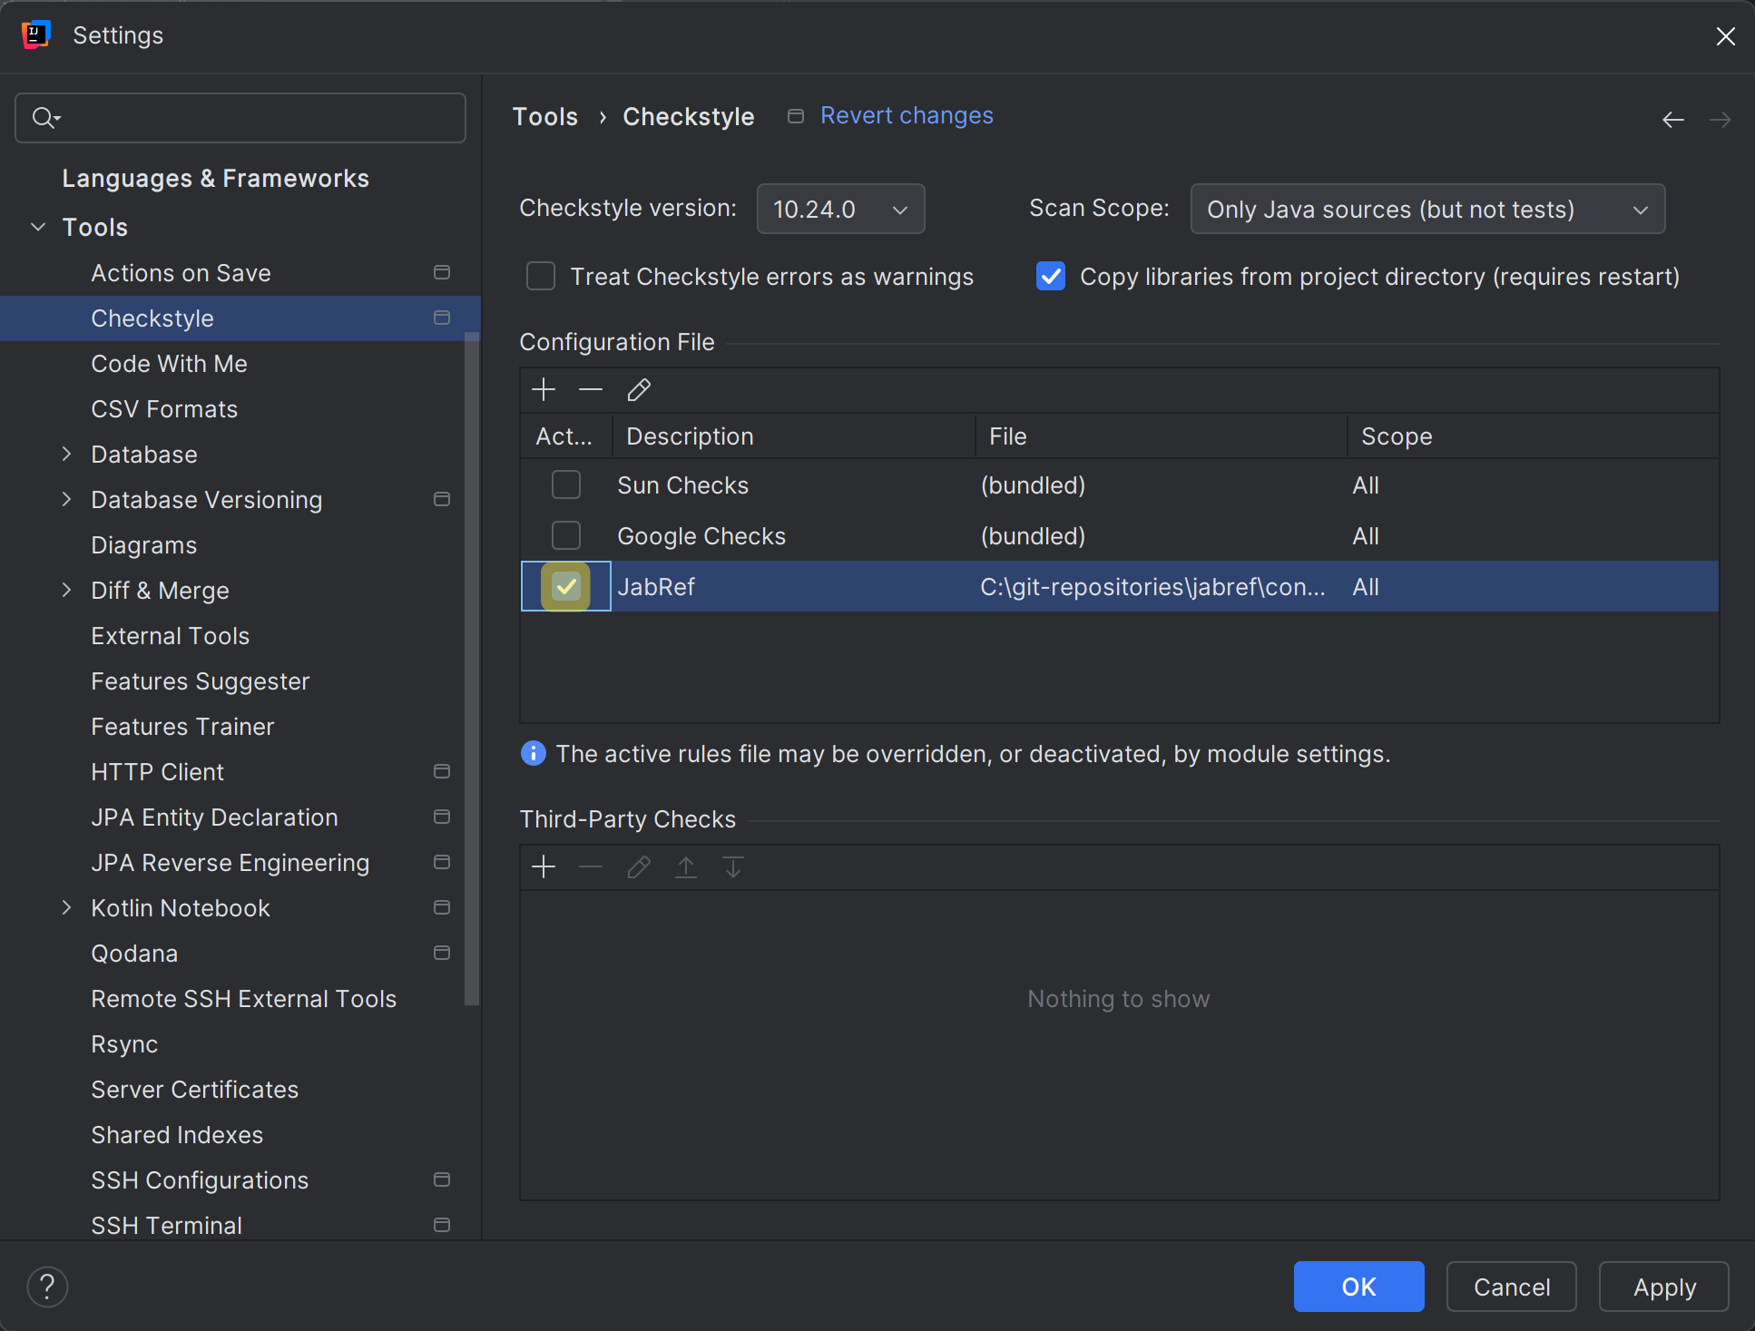Open the Checkstyle version dropdown
The width and height of the screenshot is (1755, 1331).
pyautogui.click(x=840, y=209)
